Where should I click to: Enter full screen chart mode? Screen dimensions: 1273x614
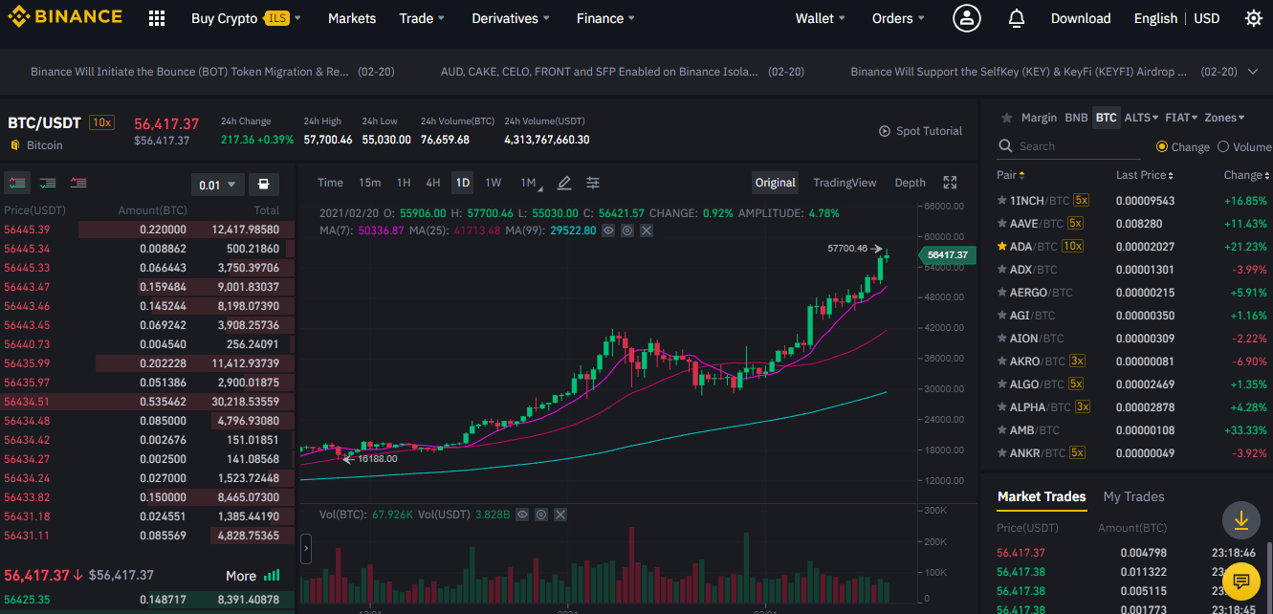point(950,183)
